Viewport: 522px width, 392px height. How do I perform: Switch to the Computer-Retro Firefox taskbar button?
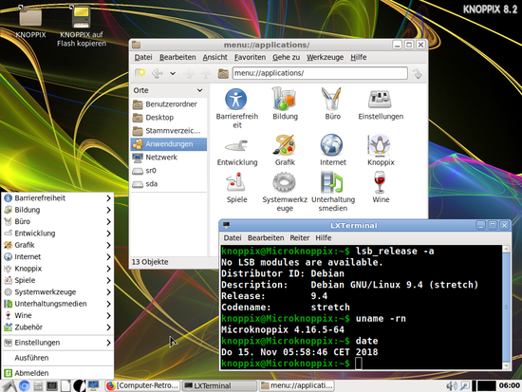tap(142, 385)
